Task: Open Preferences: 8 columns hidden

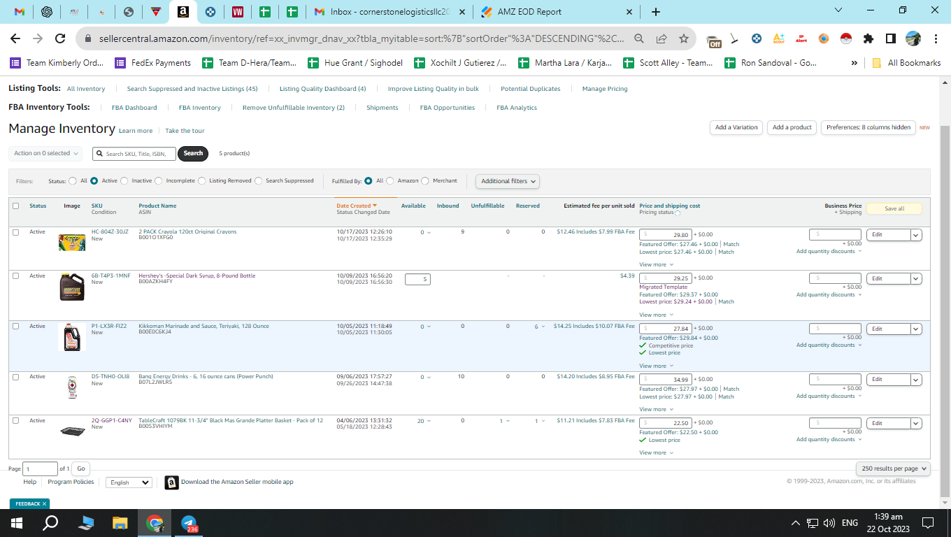Action: click(x=868, y=127)
